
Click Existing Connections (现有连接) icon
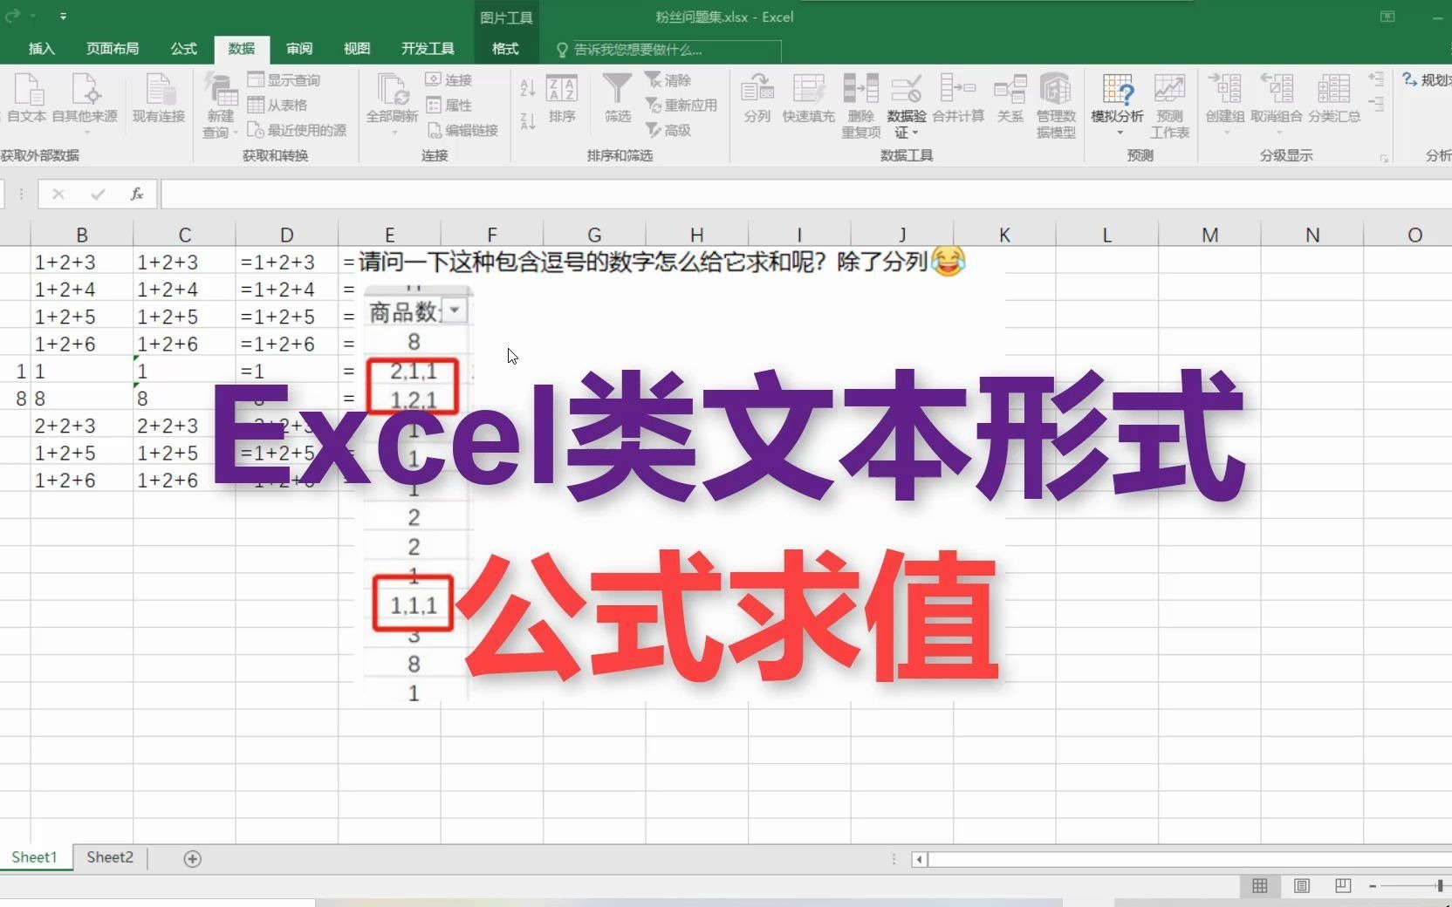click(159, 98)
